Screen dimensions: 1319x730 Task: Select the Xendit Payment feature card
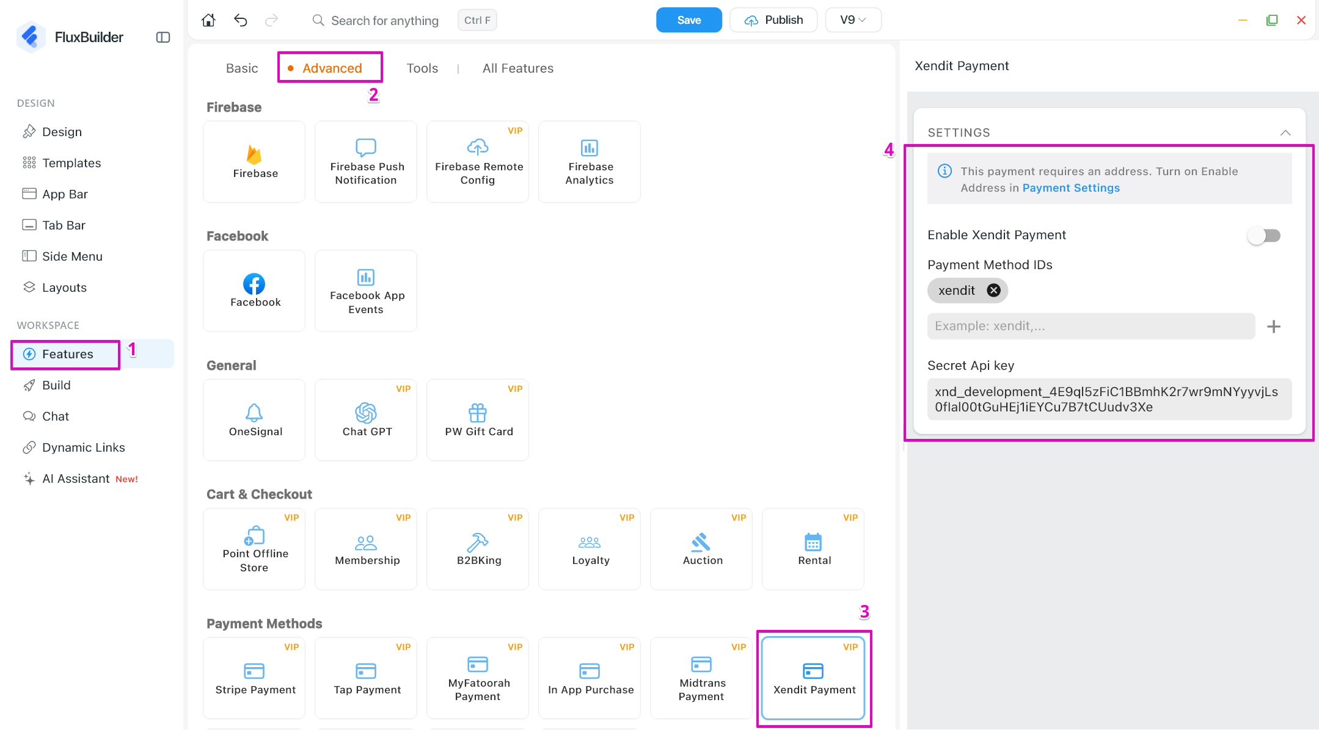[x=813, y=678]
